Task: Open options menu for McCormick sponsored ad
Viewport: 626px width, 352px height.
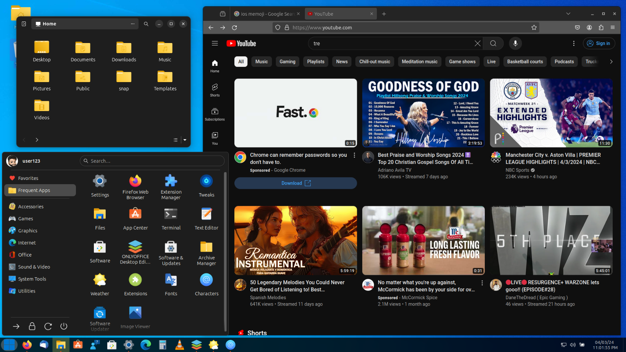Action: (x=482, y=283)
